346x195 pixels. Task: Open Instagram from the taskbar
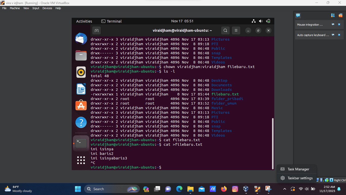[235, 189]
